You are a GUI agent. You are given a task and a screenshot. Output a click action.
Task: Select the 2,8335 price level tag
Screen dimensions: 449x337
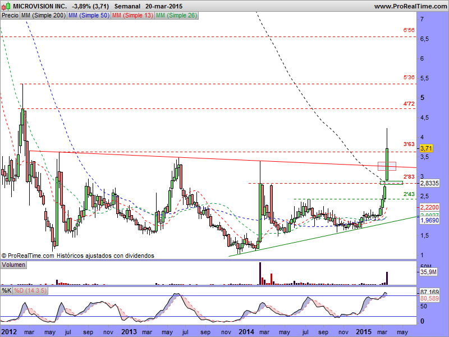click(429, 183)
